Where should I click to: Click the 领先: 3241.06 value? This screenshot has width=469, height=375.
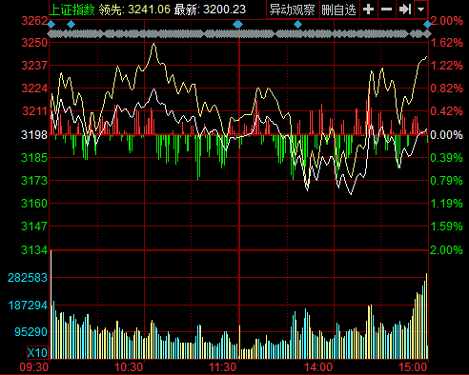click(134, 10)
